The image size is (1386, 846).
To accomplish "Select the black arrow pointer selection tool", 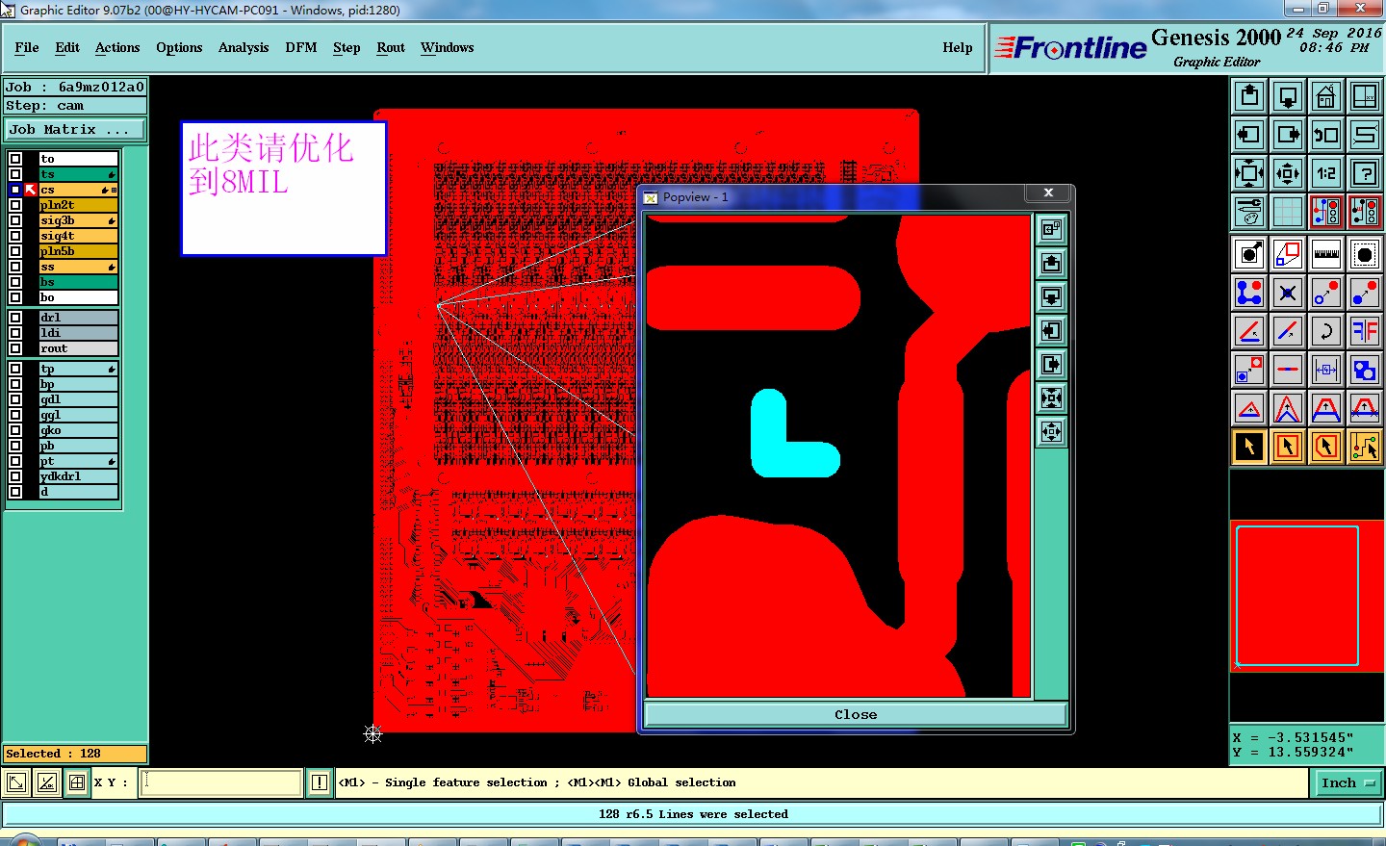I will 1249,447.
